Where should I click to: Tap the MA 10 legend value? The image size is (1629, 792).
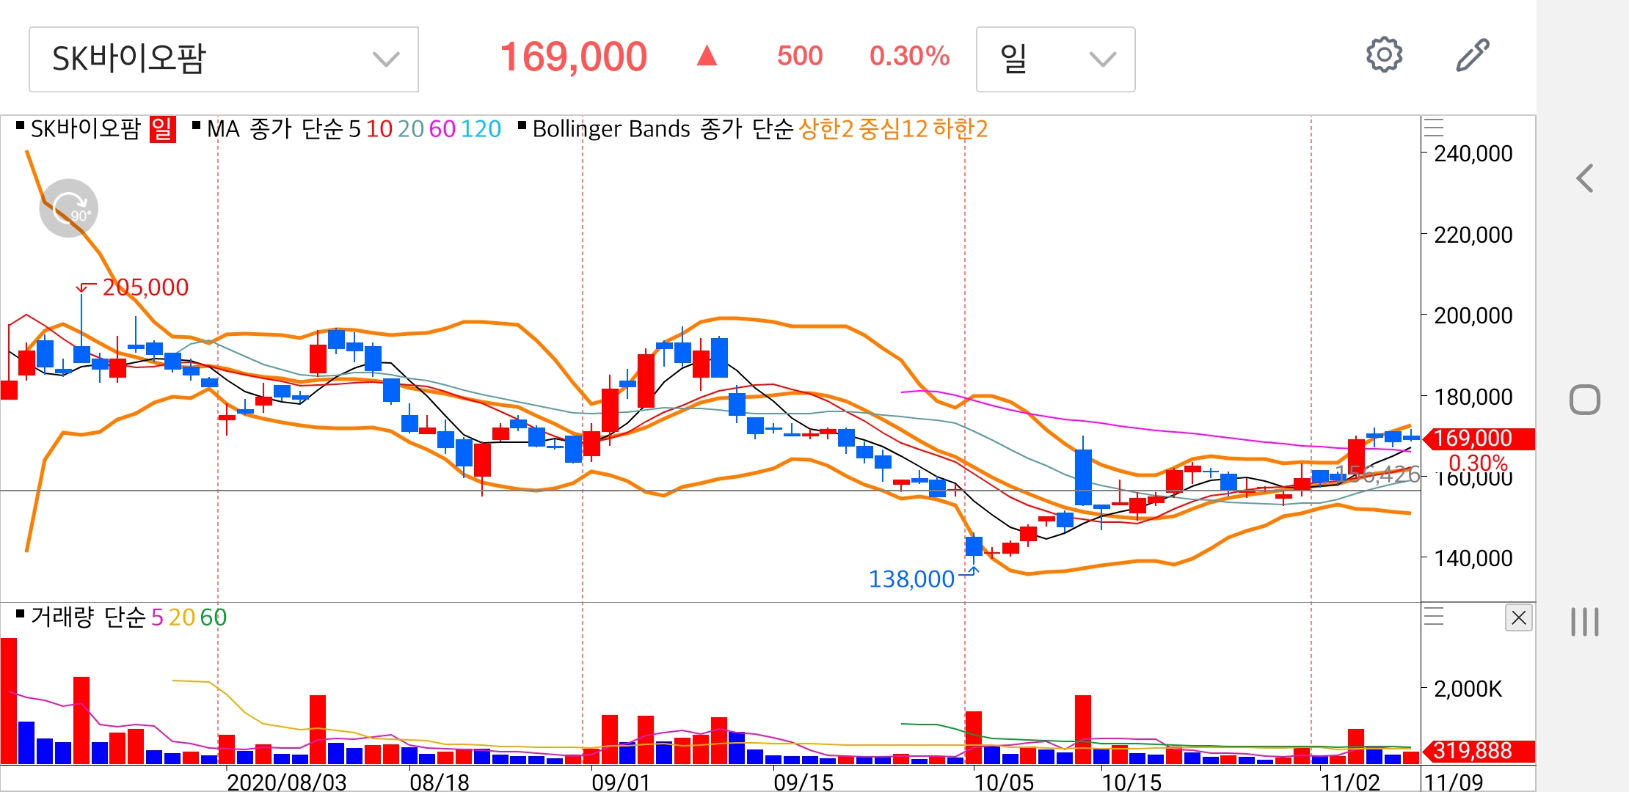tap(379, 130)
